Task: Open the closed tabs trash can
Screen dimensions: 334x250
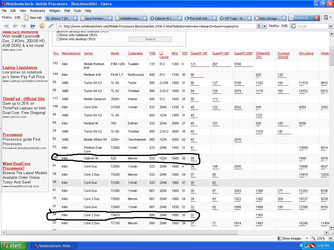Action: [326, 17]
